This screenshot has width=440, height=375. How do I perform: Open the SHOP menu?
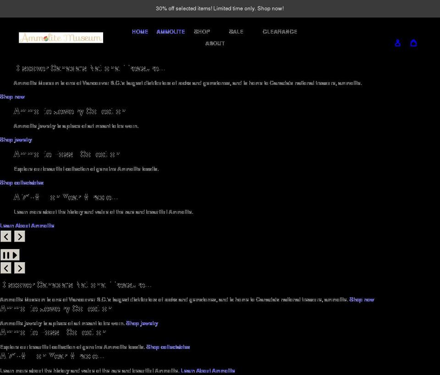pos(202,32)
